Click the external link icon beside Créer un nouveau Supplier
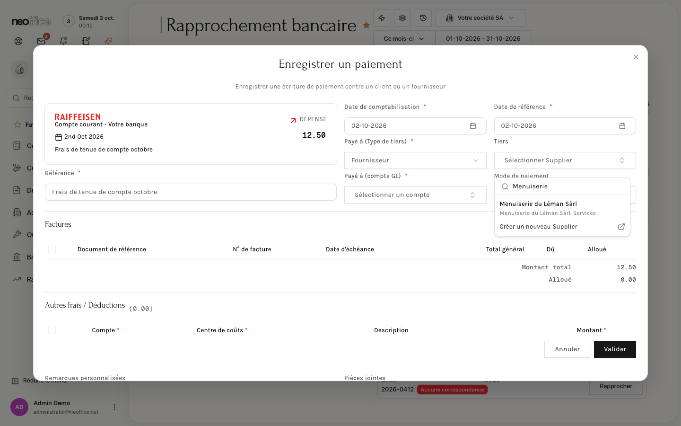The image size is (681, 426). point(621,227)
